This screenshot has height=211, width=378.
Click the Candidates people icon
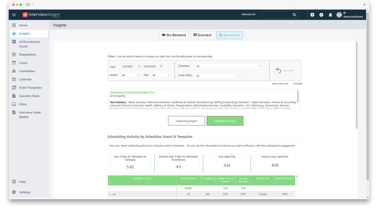tap(14, 71)
